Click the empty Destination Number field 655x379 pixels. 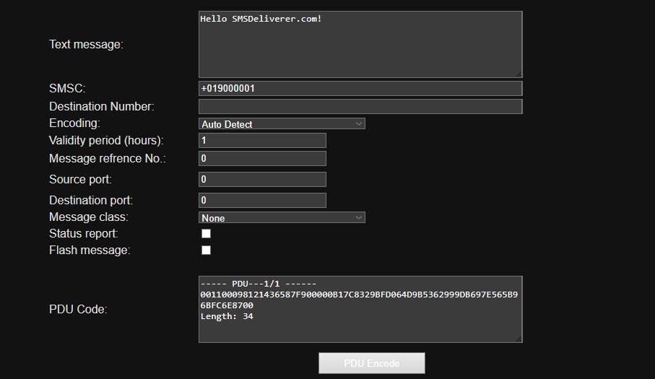tap(360, 106)
